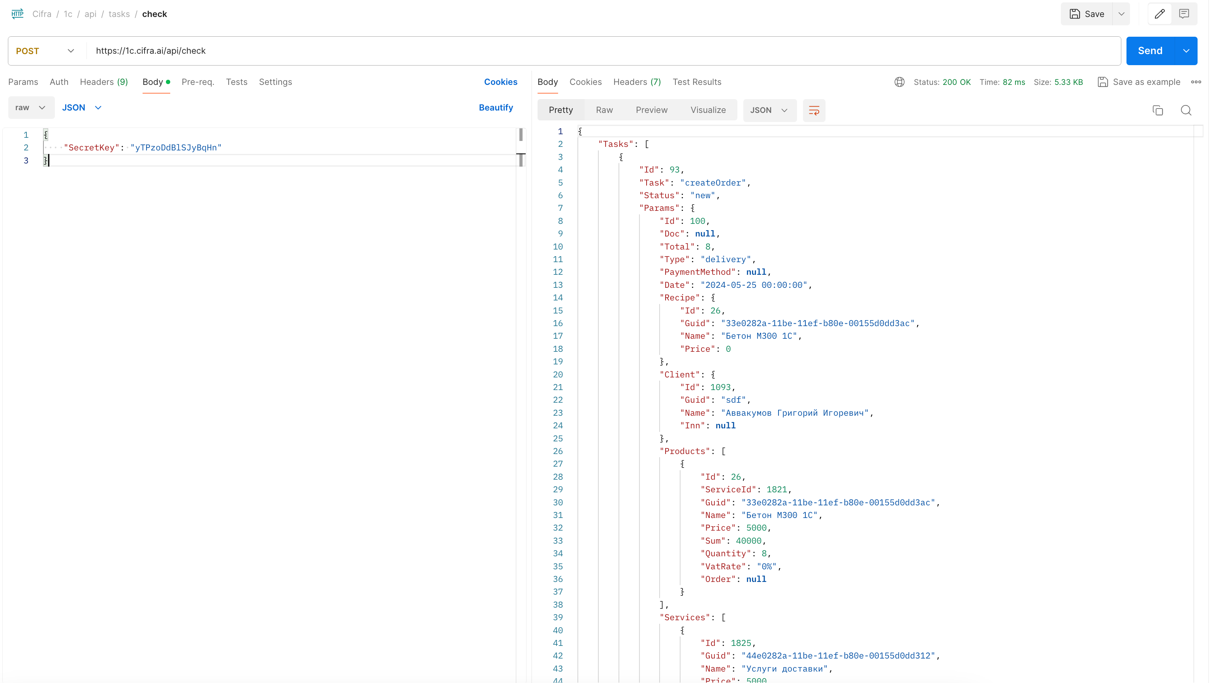Open the Headers (9) request tab
1211x683 pixels.
point(104,82)
